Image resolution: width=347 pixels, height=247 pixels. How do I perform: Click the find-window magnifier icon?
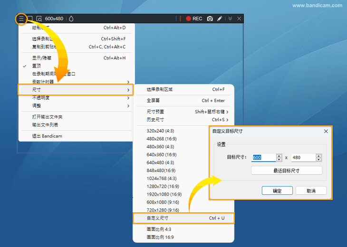tap(39, 19)
